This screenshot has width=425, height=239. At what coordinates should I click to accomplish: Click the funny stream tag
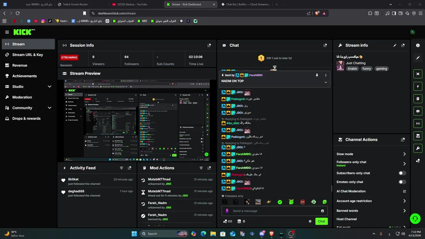tap(367, 69)
